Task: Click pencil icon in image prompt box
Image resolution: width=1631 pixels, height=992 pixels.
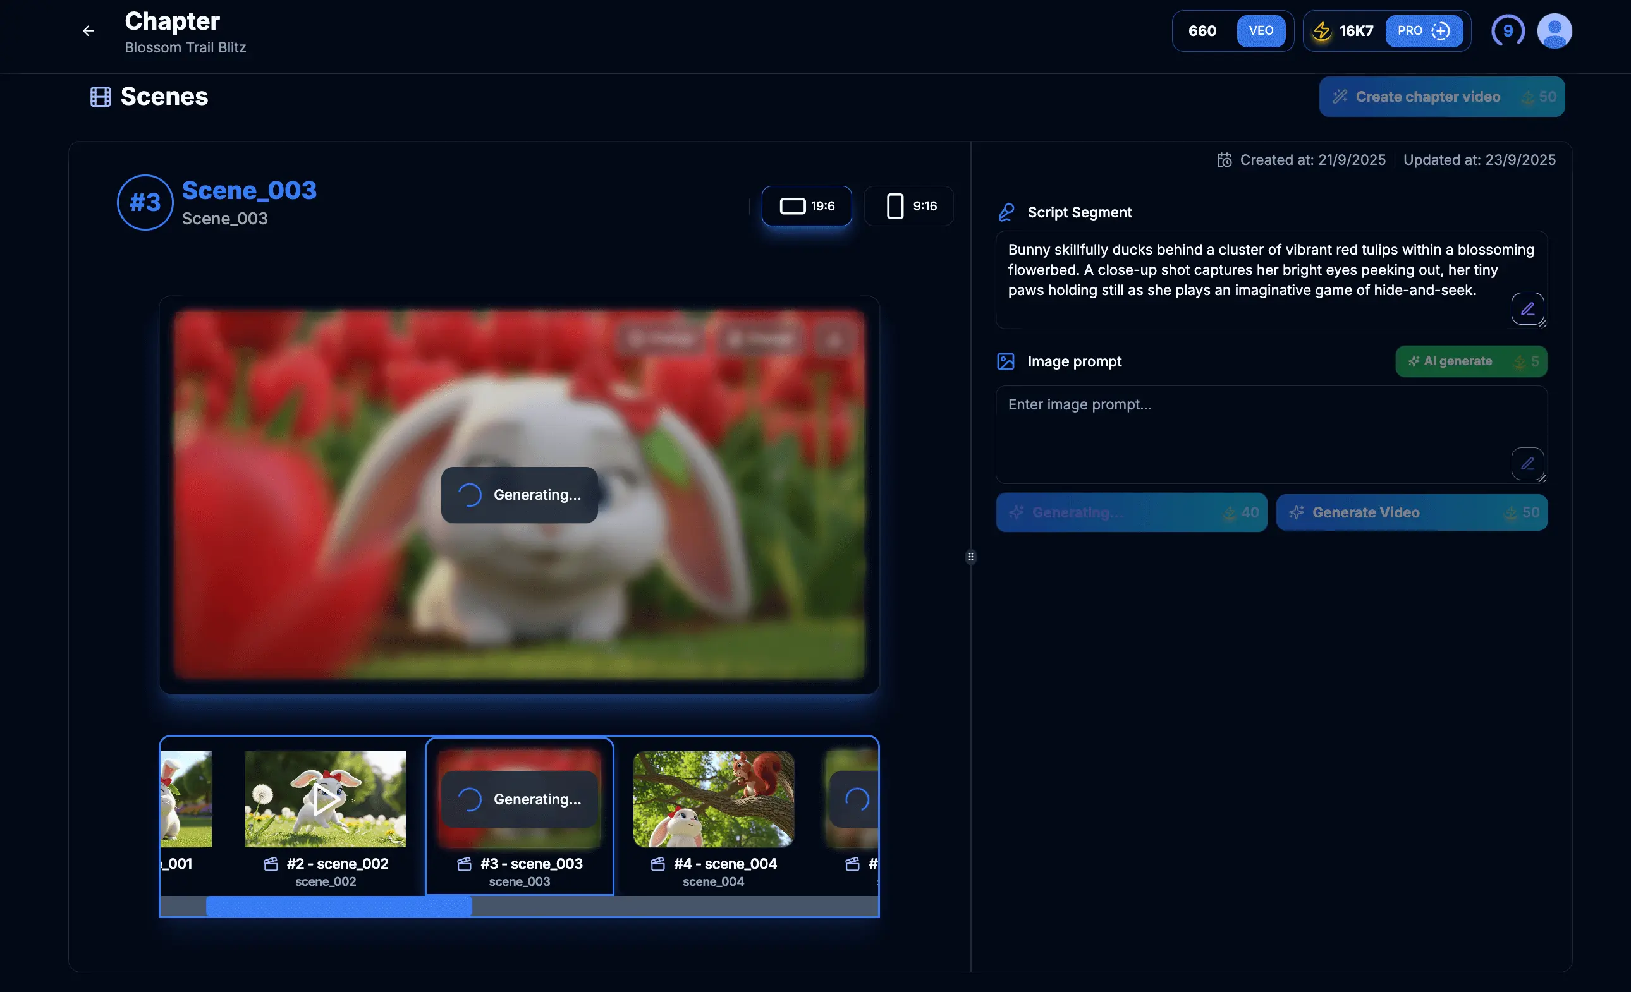Action: tap(1527, 463)
